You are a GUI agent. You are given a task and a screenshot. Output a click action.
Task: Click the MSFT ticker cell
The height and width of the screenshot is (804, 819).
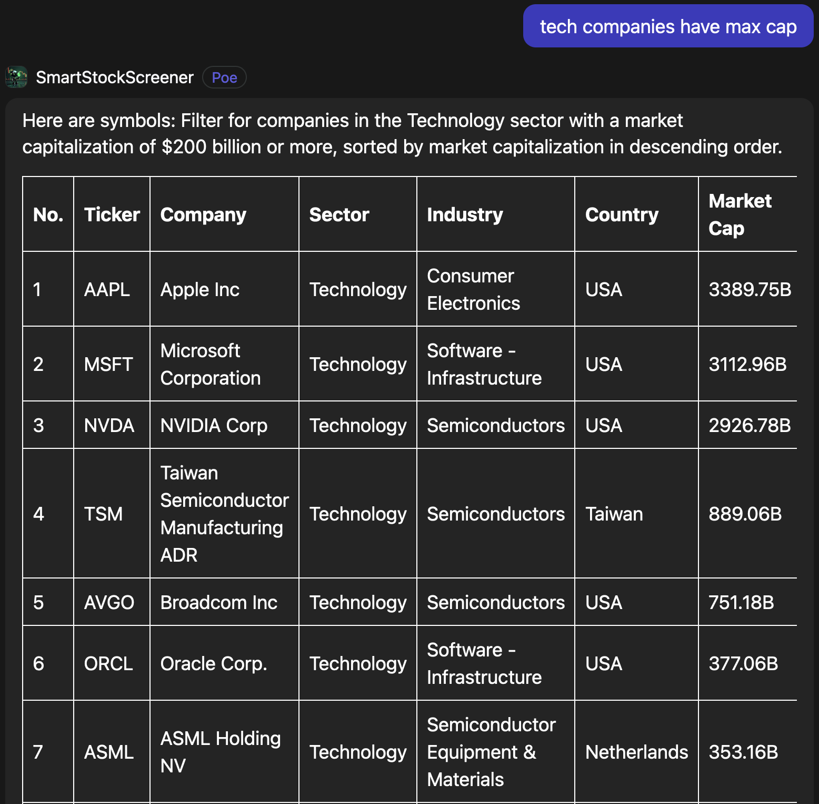108,364
